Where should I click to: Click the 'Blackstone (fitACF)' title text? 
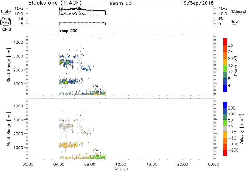(55, 3)
